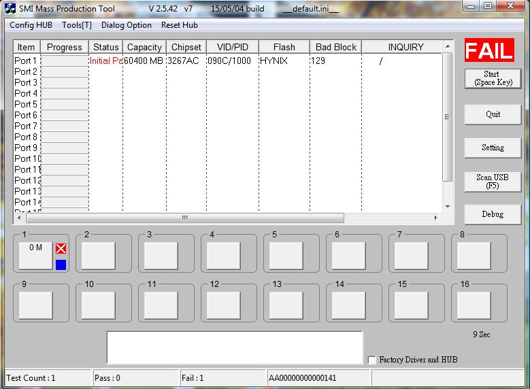The height and width of the screenshot is (389, 530).
Task: Click the port slot 16 box
Action: click(x=474, y=305)
